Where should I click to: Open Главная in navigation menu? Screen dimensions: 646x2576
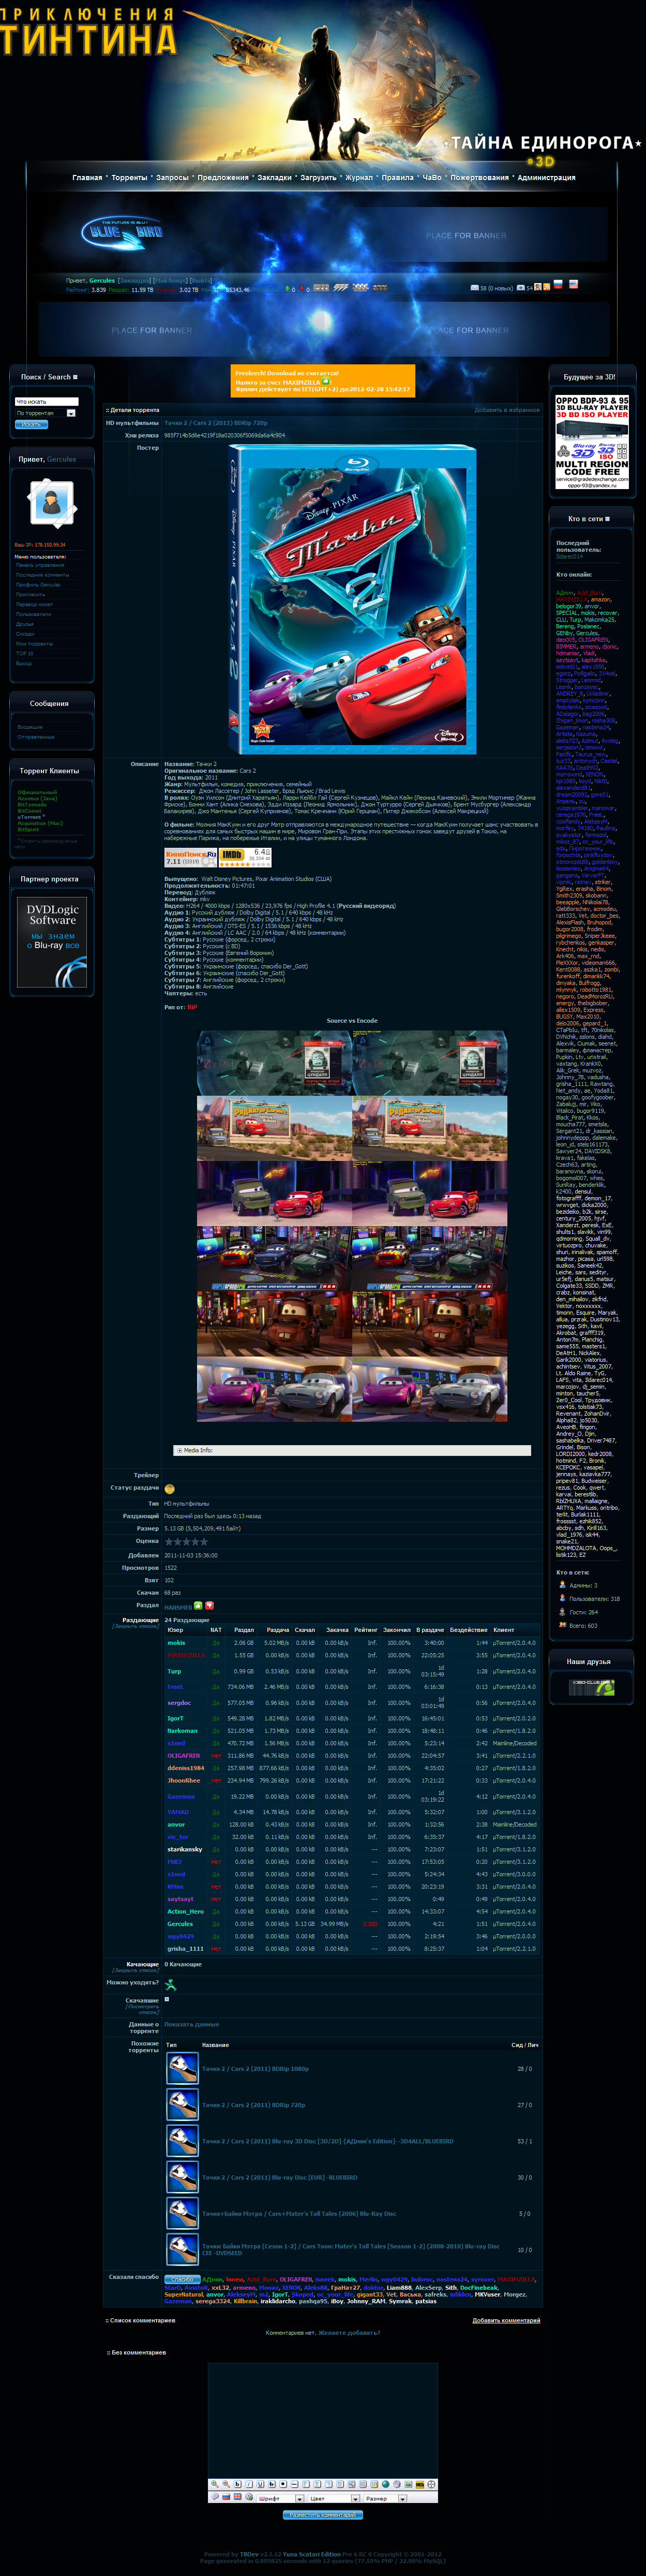point(87,177)
